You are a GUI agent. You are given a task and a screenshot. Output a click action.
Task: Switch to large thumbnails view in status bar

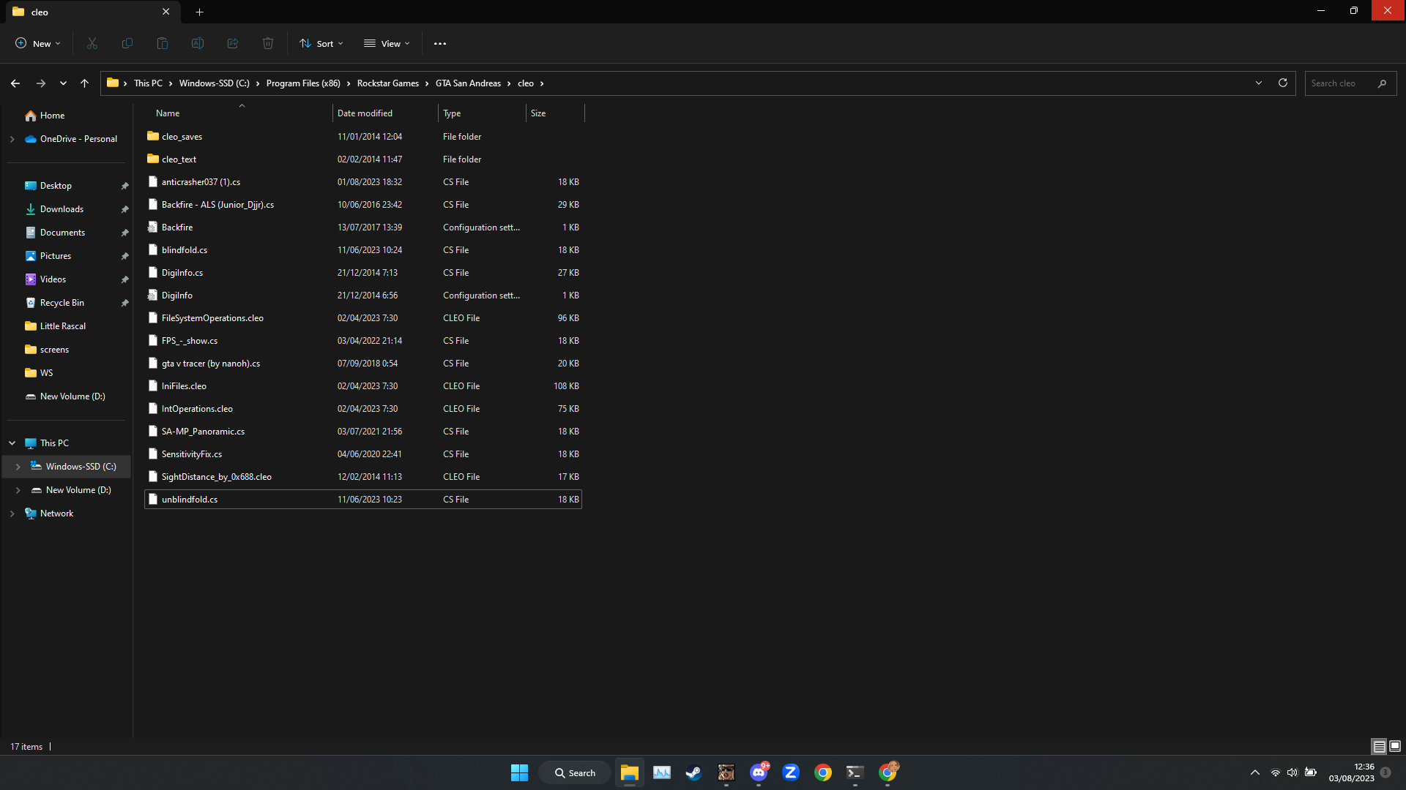tap(1395, 746)
